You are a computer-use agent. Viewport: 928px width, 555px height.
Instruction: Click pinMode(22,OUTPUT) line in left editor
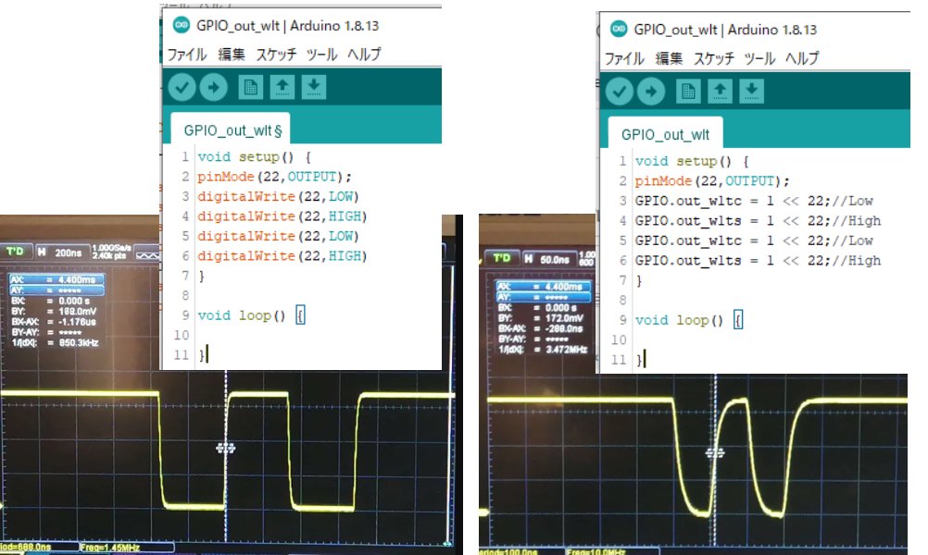(275, 177)
